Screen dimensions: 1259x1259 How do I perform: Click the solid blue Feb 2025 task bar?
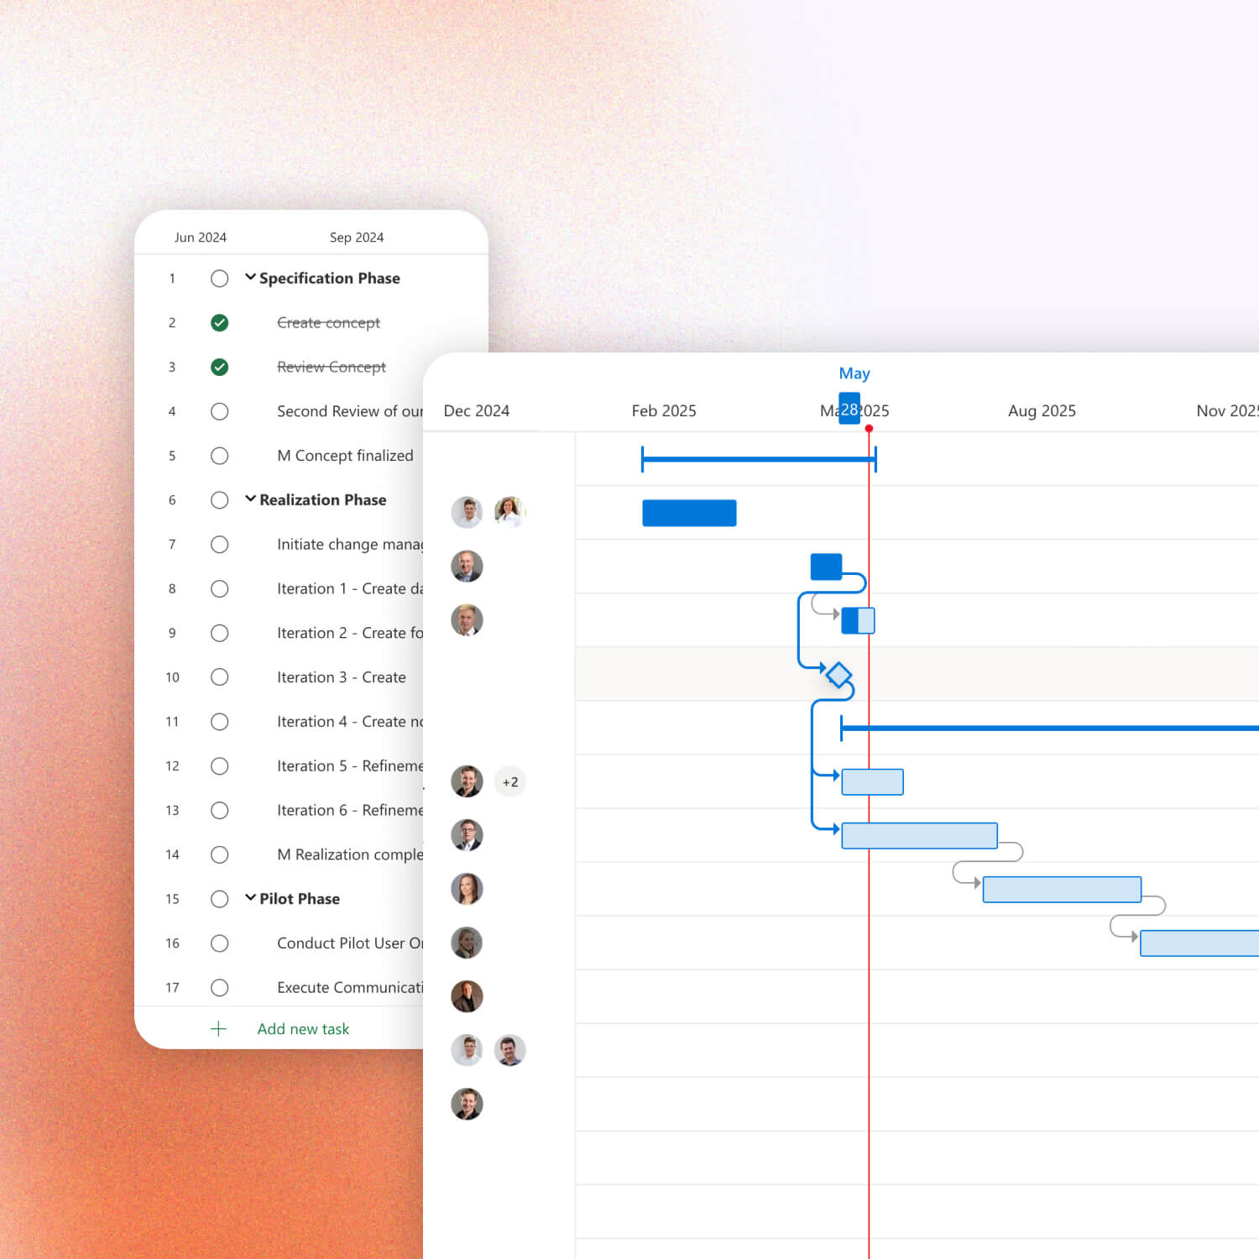[x=689, y=513]
